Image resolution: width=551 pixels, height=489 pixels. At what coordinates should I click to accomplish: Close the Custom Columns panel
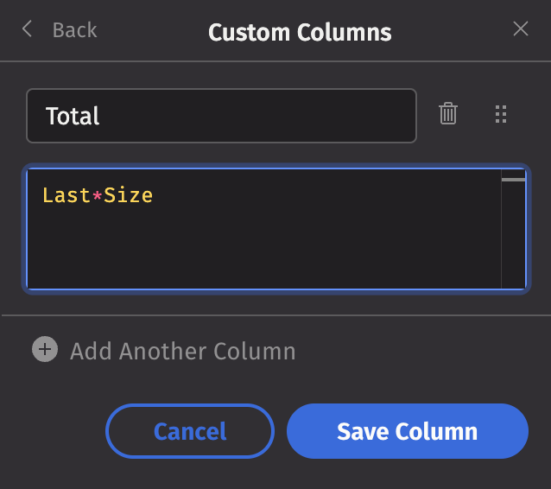521,29
